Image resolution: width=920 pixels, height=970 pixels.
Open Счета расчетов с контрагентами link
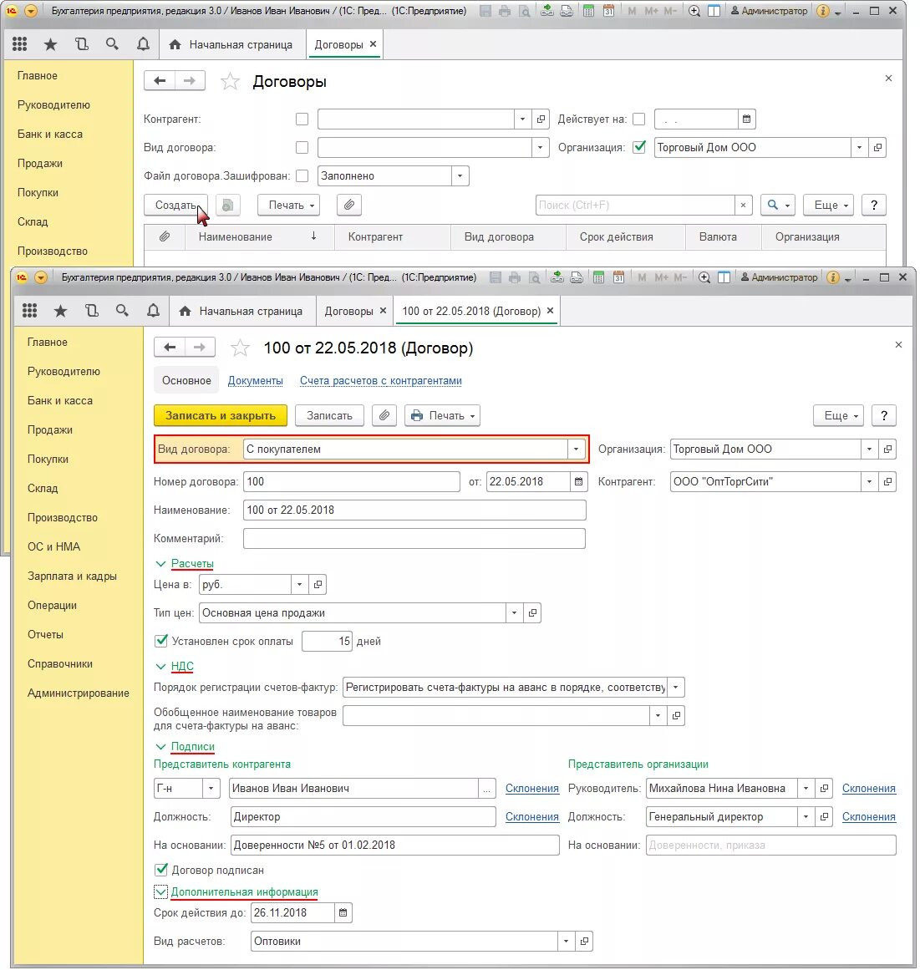click(380, 380)
